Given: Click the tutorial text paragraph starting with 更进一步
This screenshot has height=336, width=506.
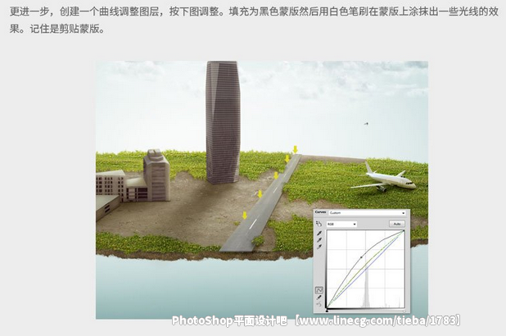Looking at the screenshot, I should pos(254,20).
